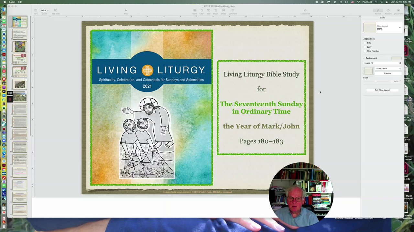414x232 pixels.
Task: Select slide 16 thumbnail in navigator
Action: point(20,210)
